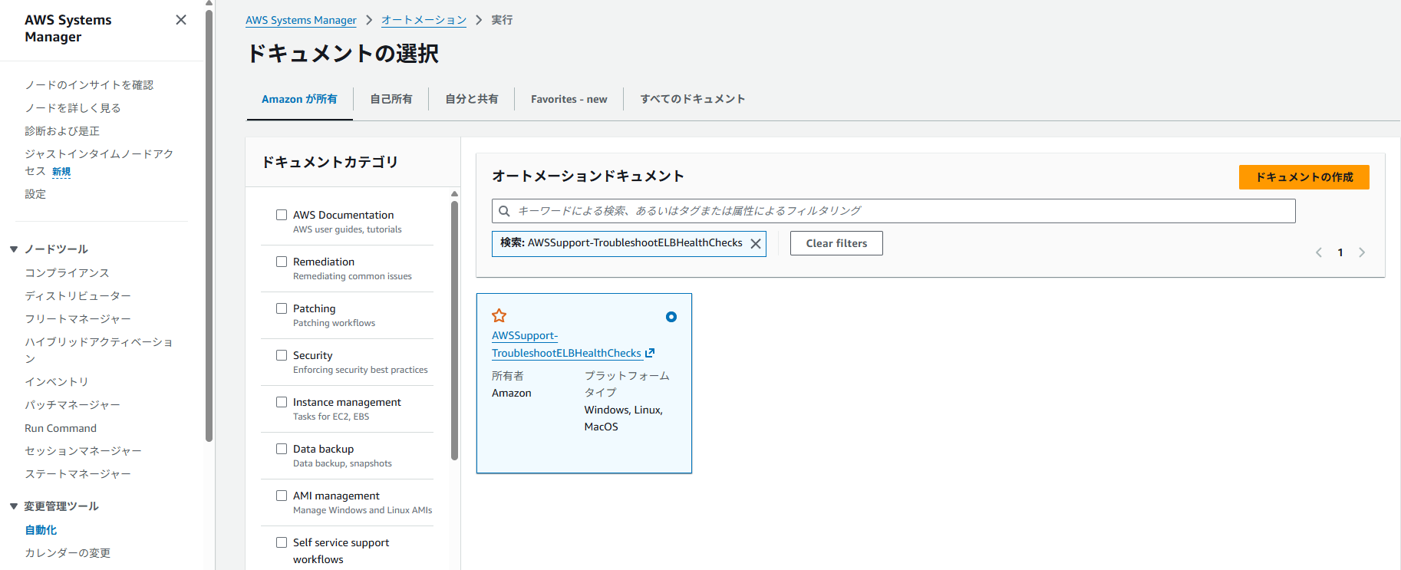Check the Remediation category checkbox
The height and width of the screenshot is (570, 1401).
282,262
